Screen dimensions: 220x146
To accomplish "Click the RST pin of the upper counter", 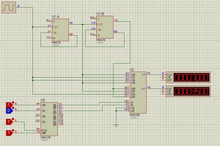I will point(169,81).
